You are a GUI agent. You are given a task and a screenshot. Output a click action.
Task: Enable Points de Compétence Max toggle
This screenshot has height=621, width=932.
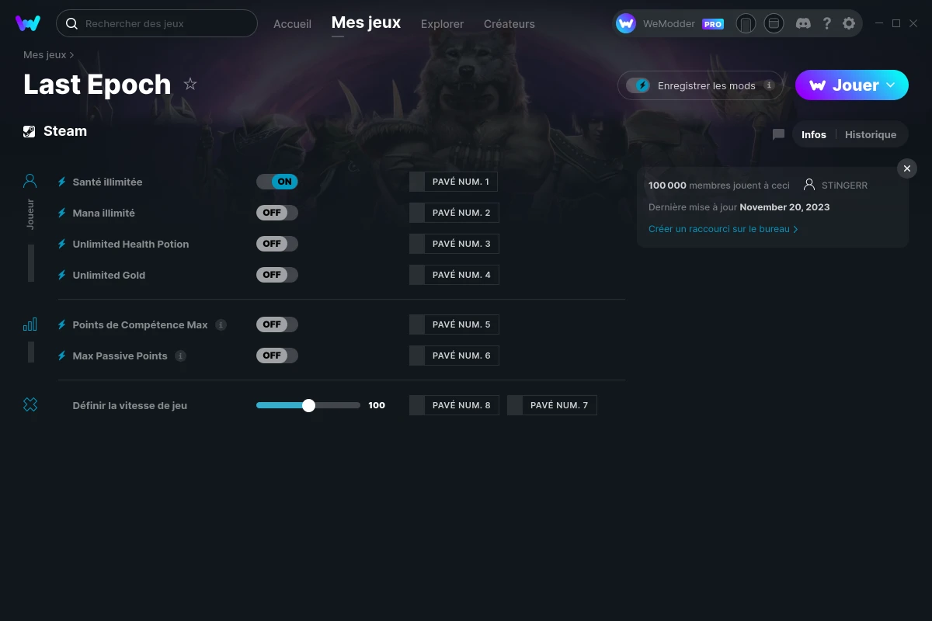(x=277, y=324)
